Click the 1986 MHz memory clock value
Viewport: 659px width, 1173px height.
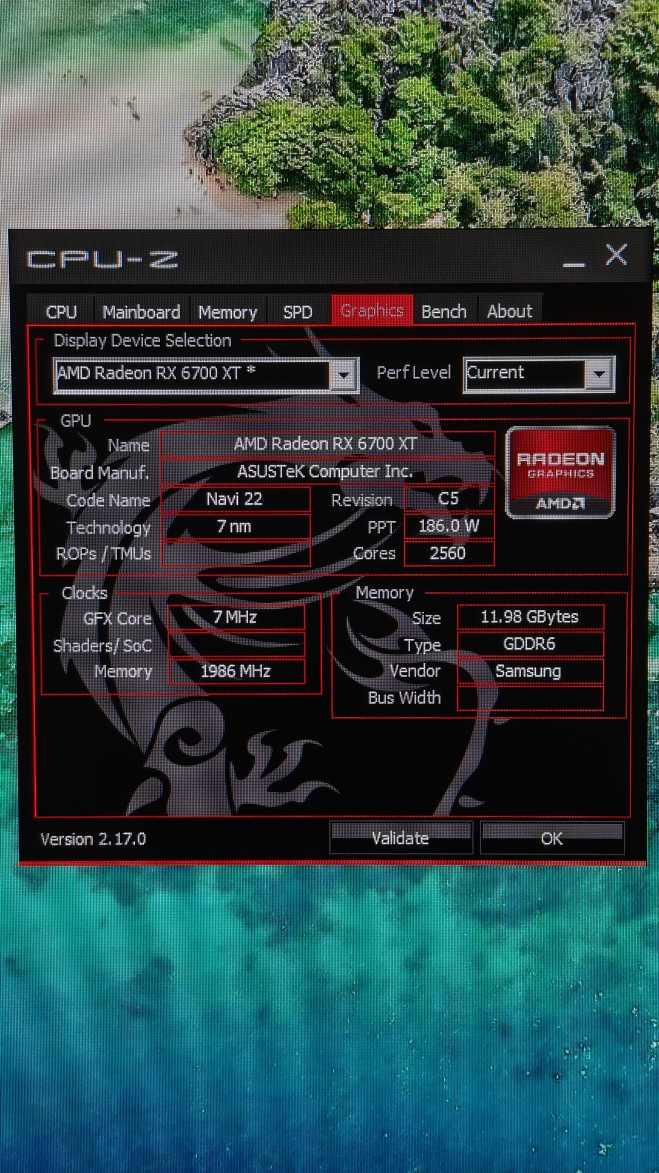pyautogui.click(x=236, y=671)
